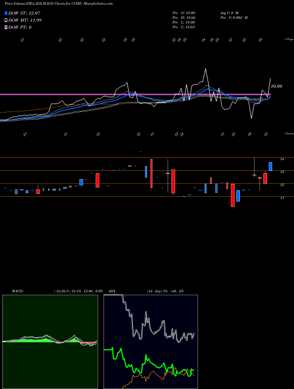The width and height of the screenshot is (294, 389).
Task: Click the magenta DOW PT legend swatch
Action: coord(6,27)
